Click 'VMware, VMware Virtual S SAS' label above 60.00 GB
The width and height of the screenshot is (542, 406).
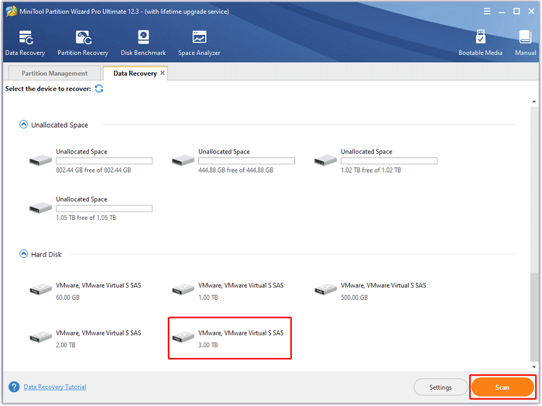[99, 285]
